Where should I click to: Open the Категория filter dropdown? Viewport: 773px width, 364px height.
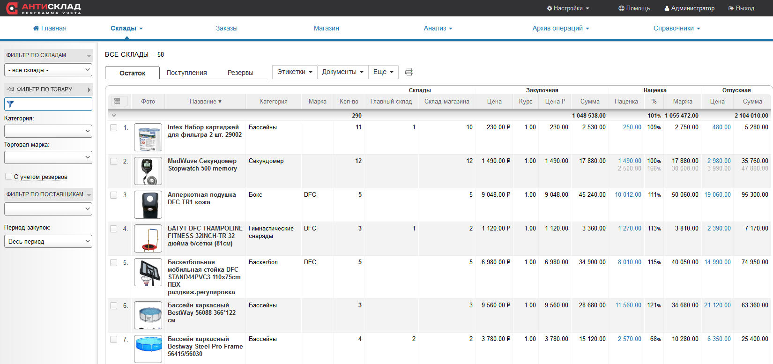[48, 131]
